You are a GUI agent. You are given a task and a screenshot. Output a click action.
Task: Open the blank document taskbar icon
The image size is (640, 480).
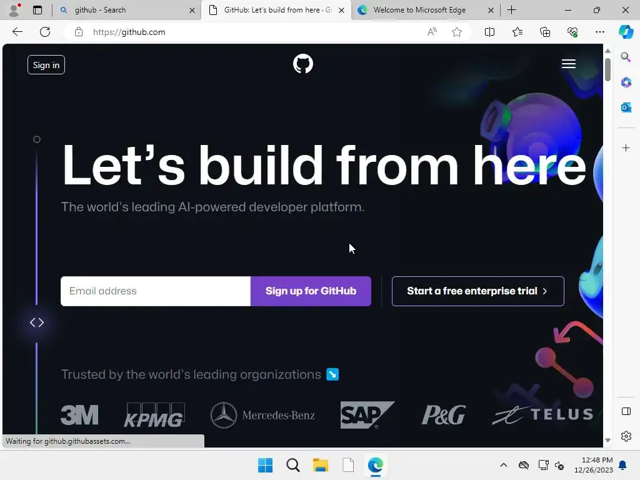[x=348, y=465]
